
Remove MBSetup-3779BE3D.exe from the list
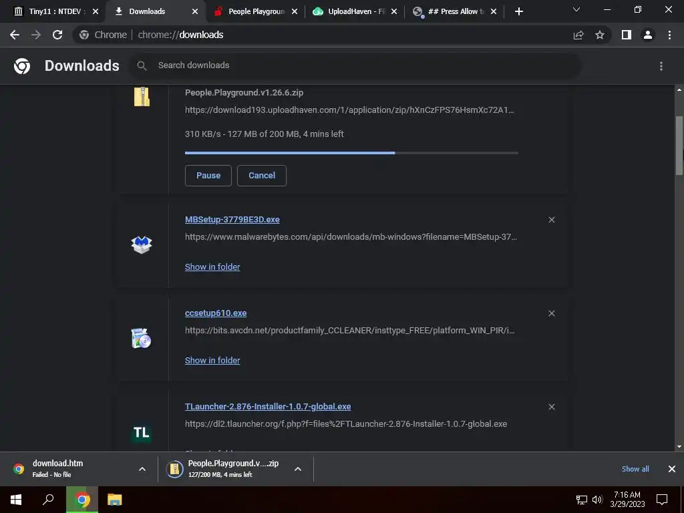(x=551, y=220)
